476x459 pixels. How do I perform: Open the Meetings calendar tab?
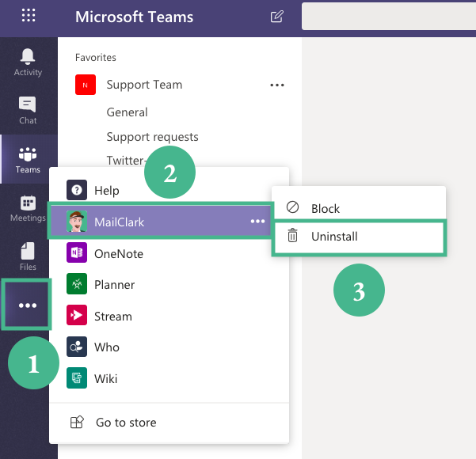point(28,208)
